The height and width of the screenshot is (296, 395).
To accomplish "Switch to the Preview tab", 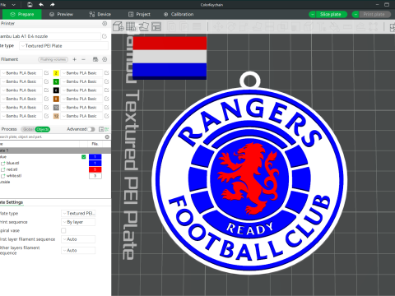I will tap(61, 14).
